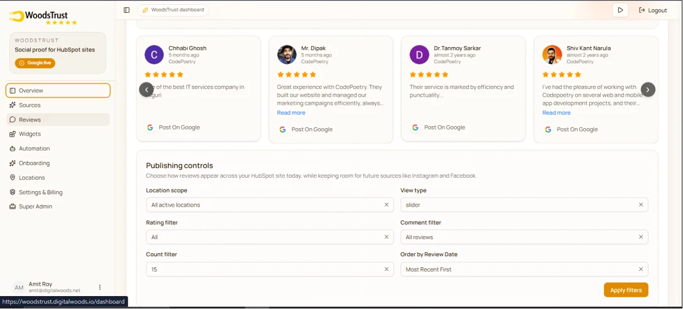683x309 pixels.
Task: Click Dr.Tanmoy Sarkar's D avatar
Action: [419, 55]
